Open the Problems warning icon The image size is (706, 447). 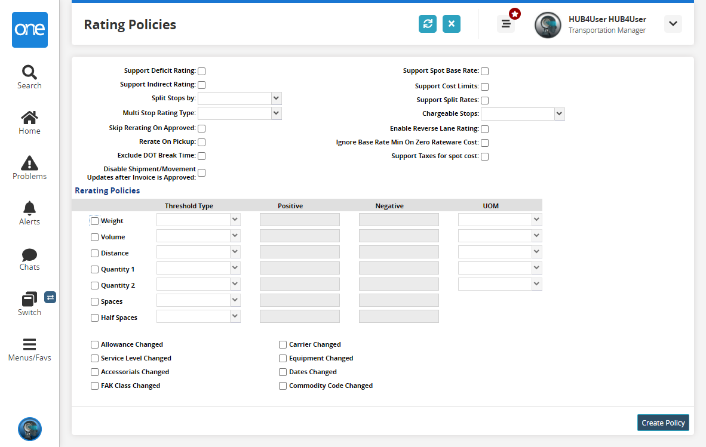click(x=29, y=163)
